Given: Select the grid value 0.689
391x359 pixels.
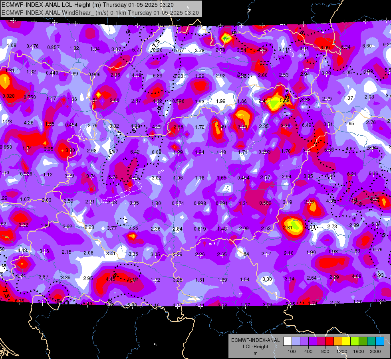Looking at the screenshot, I should [x=265, y=203].
